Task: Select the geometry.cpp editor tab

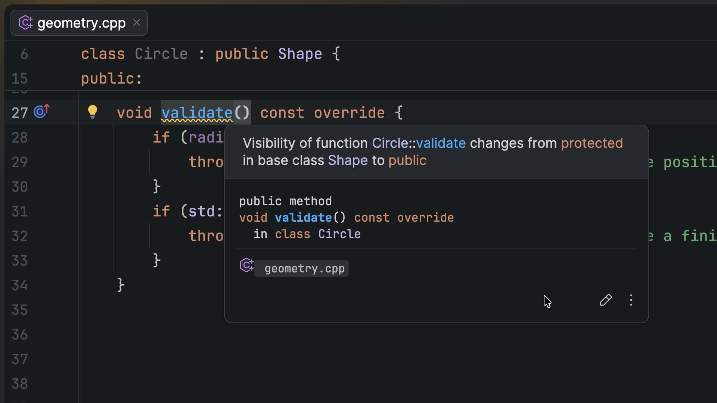Action: pos(81,23)
